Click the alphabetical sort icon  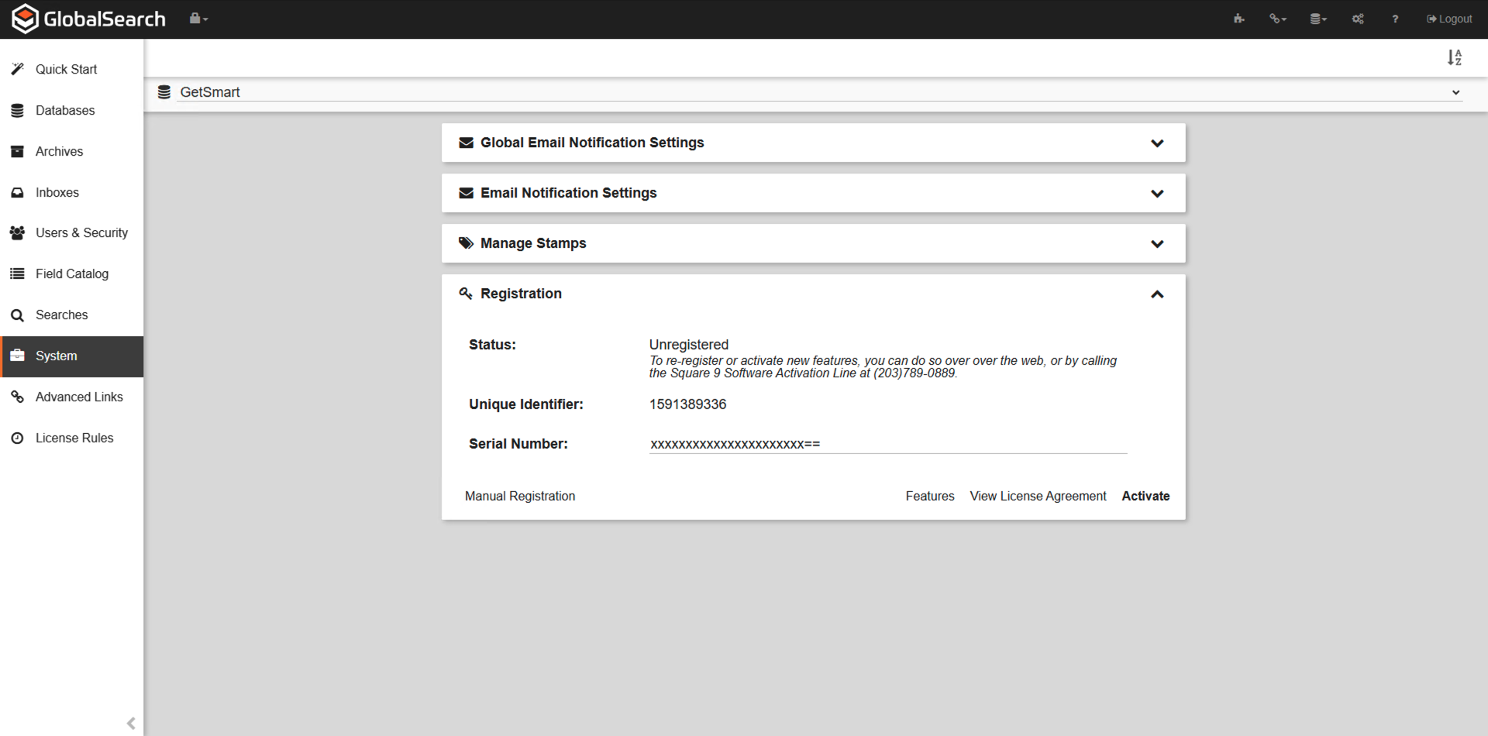pos(1454,57)
